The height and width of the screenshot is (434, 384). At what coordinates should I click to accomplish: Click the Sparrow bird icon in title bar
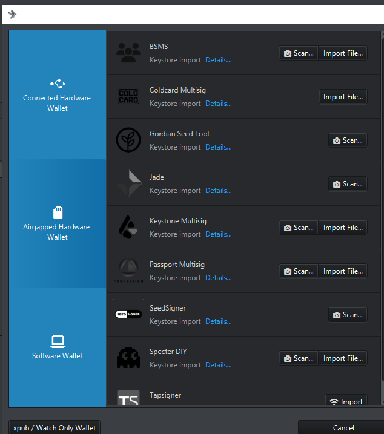[x=12, y=14]
